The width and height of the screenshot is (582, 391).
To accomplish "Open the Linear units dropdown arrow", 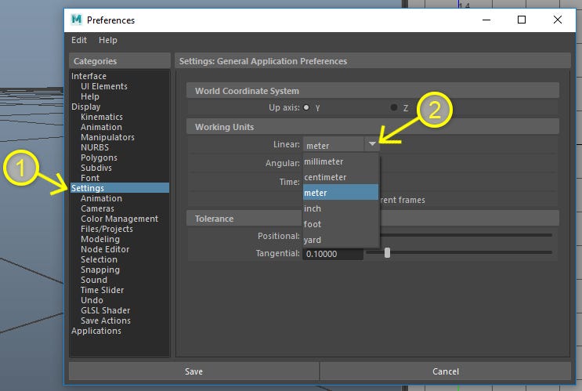I will (x=372, y=144).
